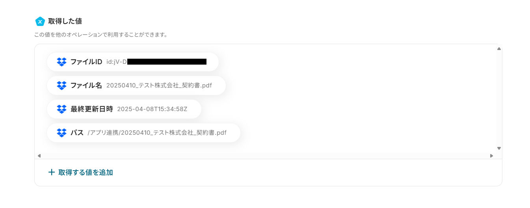530x208 pixels.
Task: Click the Dropbox icon beside ファイル名
Action: (61, 85)
